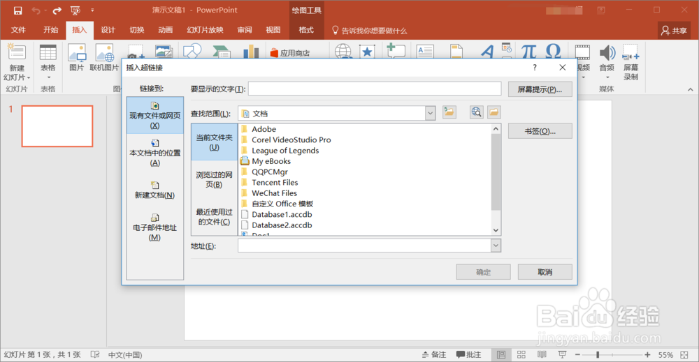Click the Tell me what you want search box

click(370, 30)
